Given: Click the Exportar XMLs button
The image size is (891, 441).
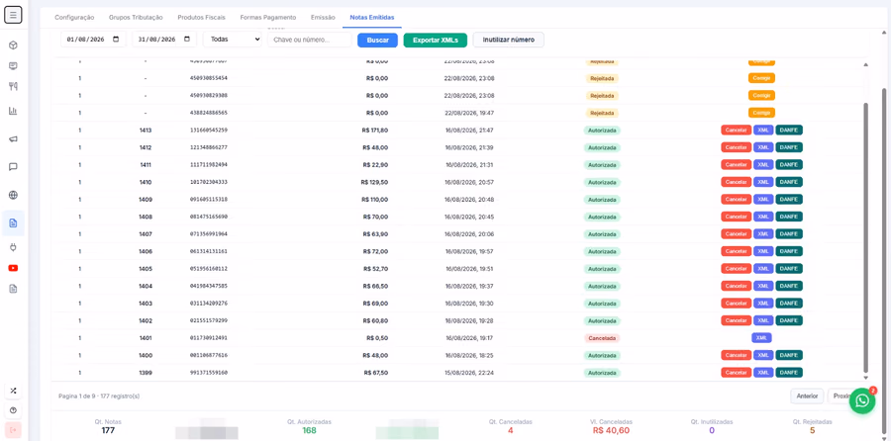Looking at the screenshot, I should click(x=436, y=40).
